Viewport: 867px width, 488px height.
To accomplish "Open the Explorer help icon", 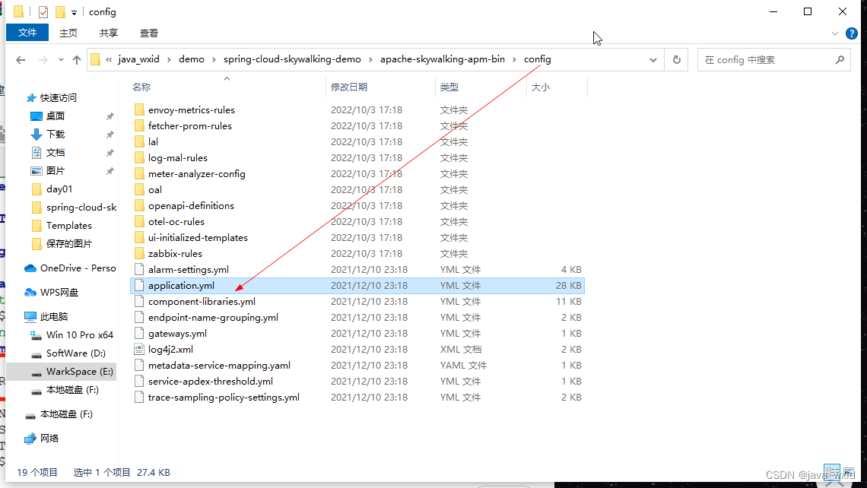I will click(852, 33).
